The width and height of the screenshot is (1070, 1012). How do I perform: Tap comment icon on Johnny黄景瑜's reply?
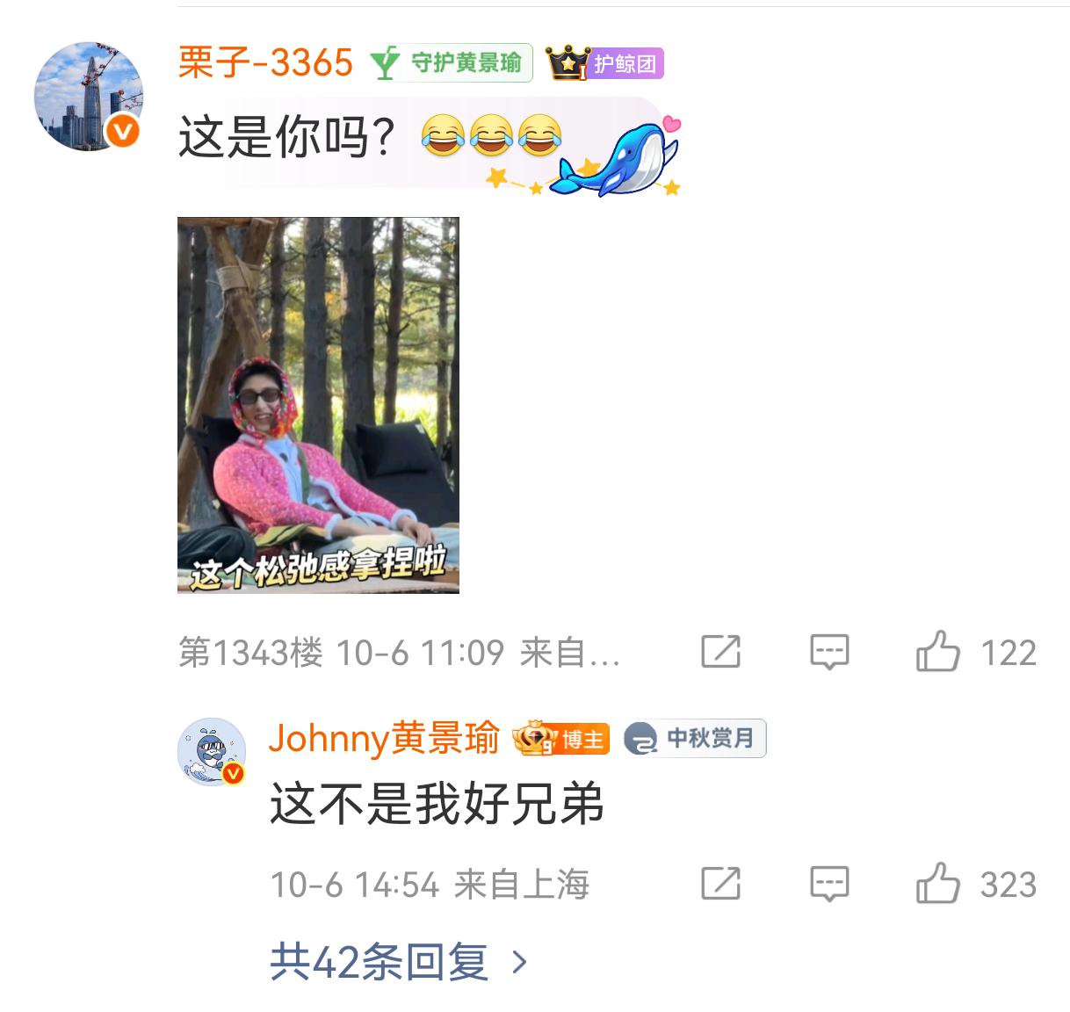coord(829,884)
